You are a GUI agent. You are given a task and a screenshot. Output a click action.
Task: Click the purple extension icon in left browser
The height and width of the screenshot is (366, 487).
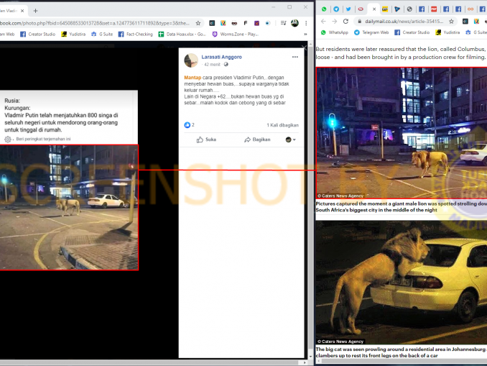pyautogui.click(x=256, y=23)
